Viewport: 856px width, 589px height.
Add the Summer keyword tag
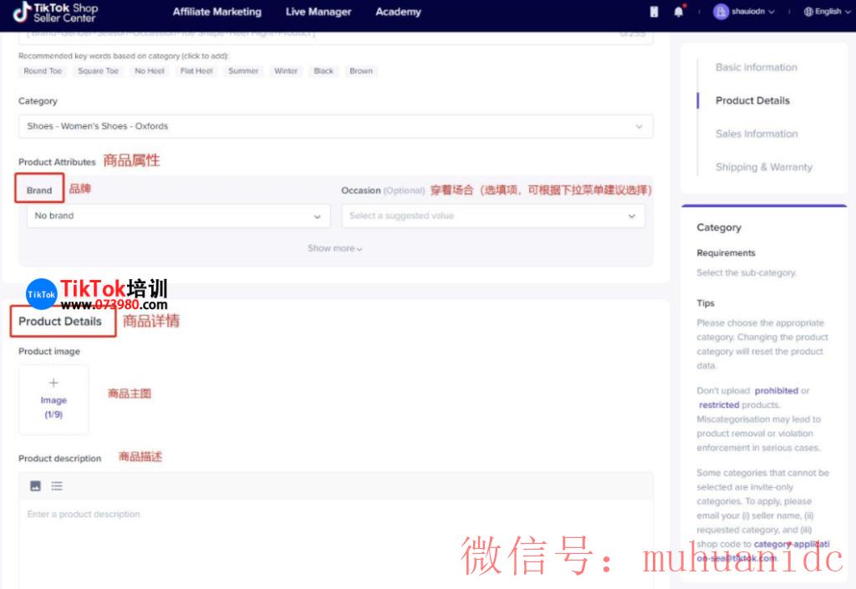pyautogui.click(x=242, y=71)
